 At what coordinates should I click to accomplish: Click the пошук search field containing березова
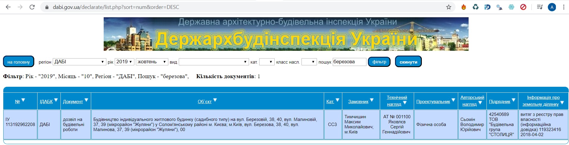[x=349, y=62]
